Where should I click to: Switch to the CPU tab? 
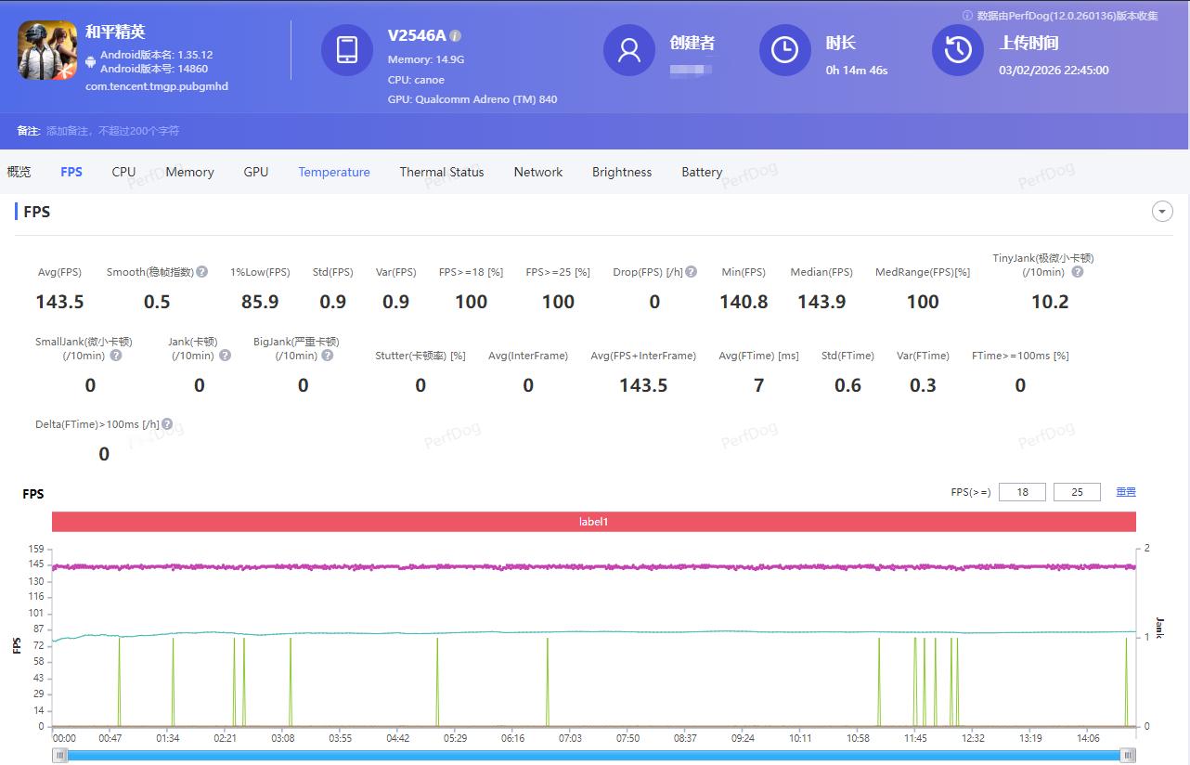[x=123, y=172]
